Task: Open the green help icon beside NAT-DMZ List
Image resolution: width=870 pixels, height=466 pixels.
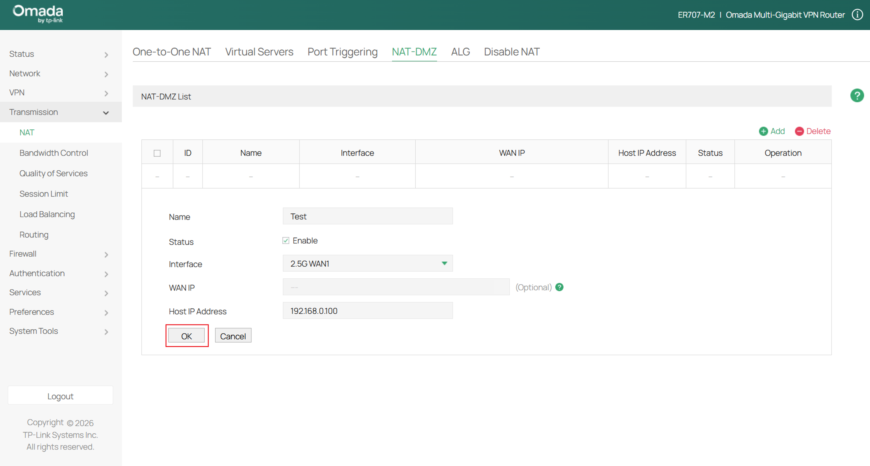Action: (x=857, y=95)
